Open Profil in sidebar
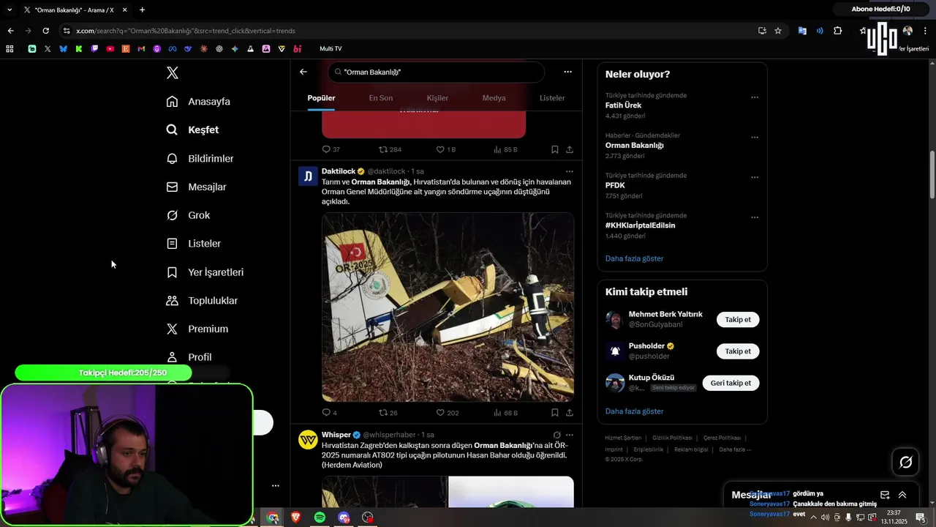Screen dimensions: 936x527 [189, 357]
